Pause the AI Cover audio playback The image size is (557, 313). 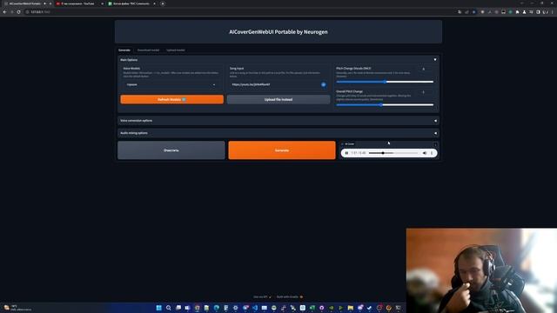coord(346,153)
